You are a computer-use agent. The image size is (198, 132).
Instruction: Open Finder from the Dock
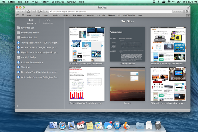53,125
